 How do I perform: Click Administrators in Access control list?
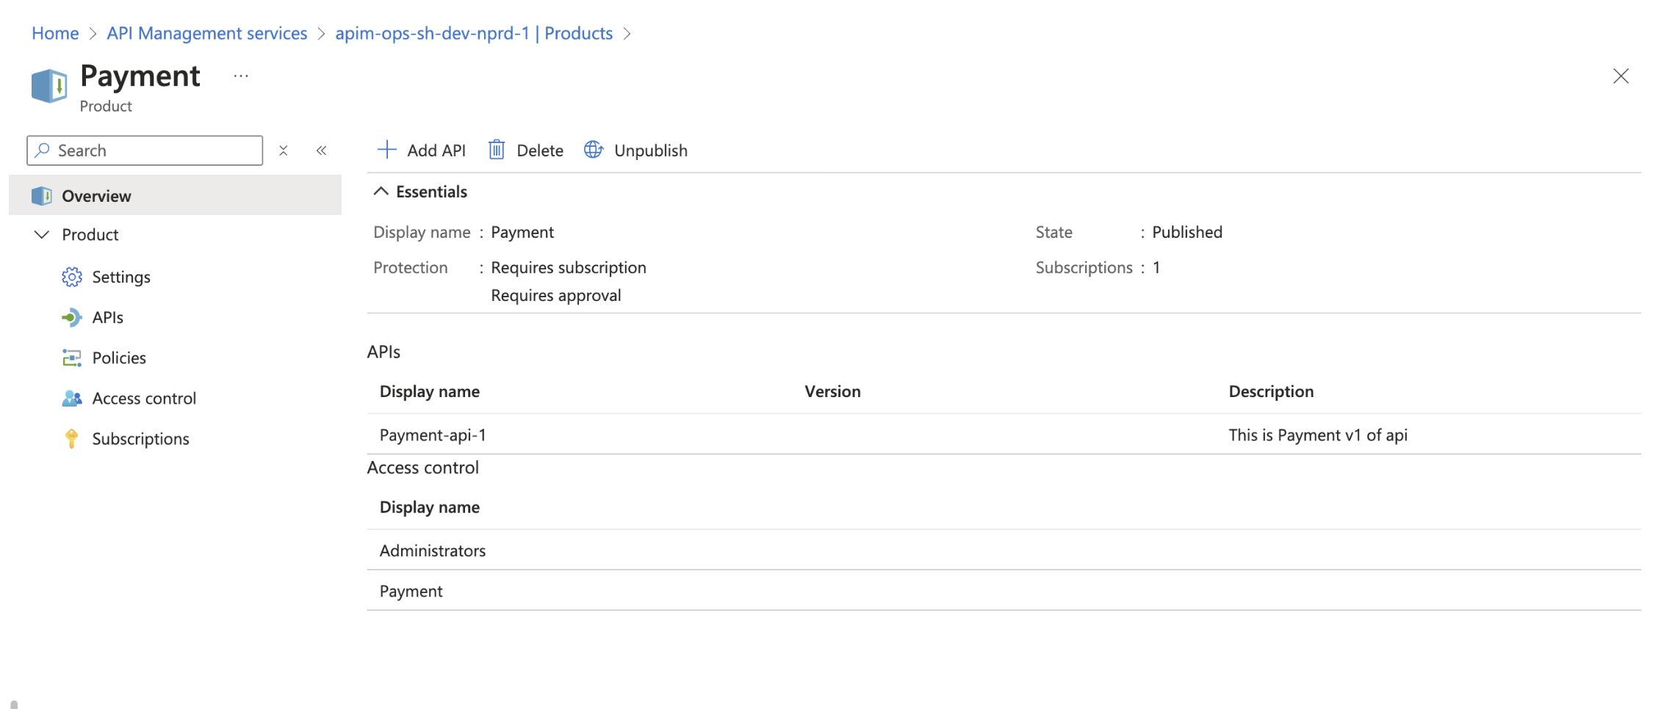click(x=433, y=550)
